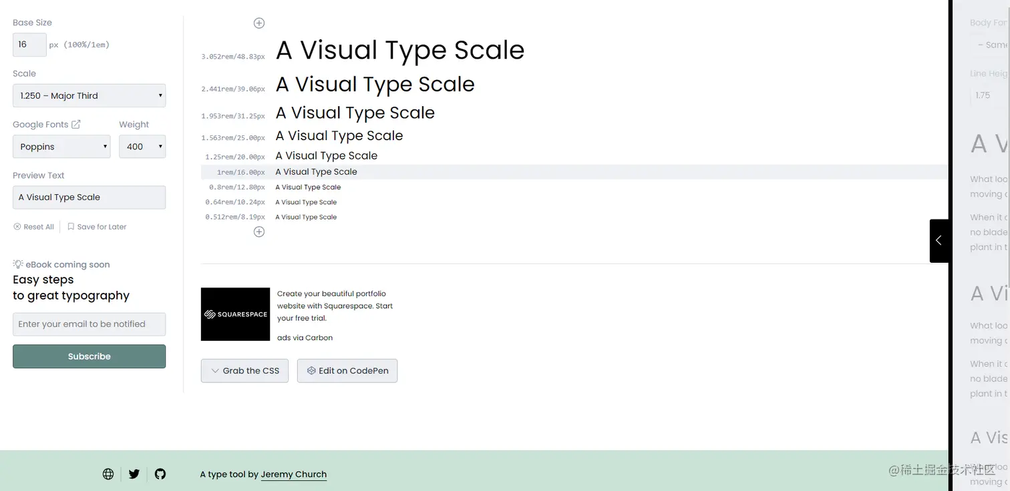Open the Google Fonts external link icon
Image resolution: width=1010 pixels, height=491 pixels.
point(76,124)
